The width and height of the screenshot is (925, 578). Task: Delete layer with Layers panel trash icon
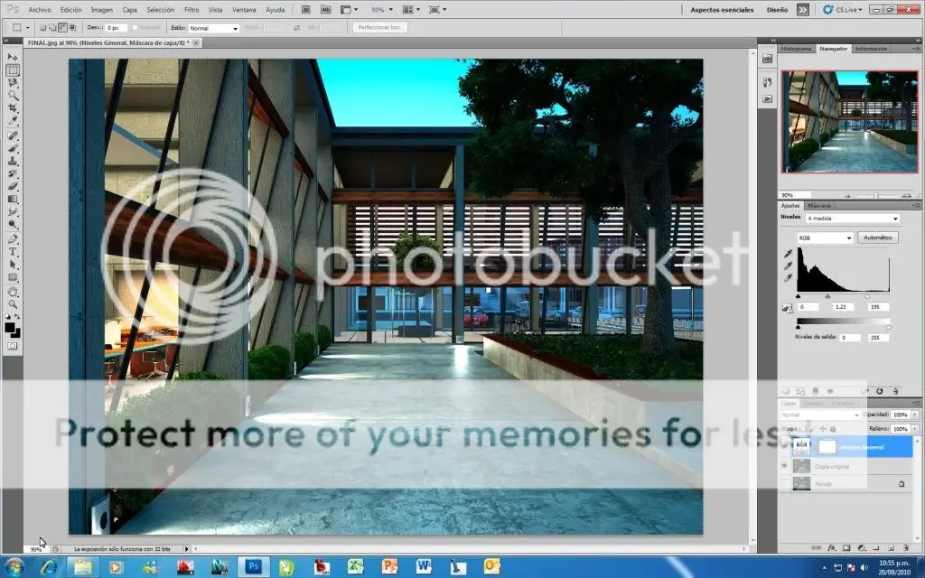coord(906,548)
